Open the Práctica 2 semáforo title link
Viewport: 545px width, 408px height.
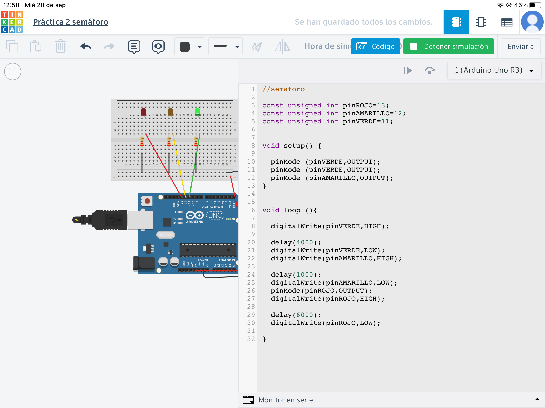(70, 22)
